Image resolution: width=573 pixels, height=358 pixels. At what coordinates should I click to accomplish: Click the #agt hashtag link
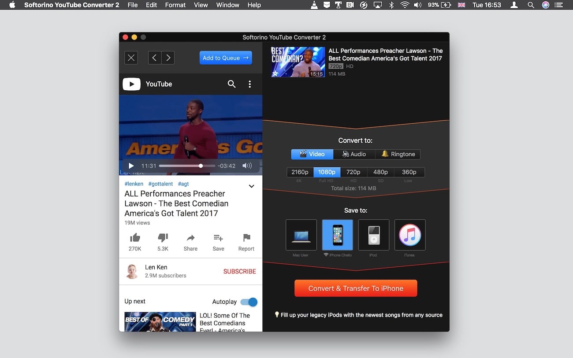pyautogui.click(x=183, y=184)
